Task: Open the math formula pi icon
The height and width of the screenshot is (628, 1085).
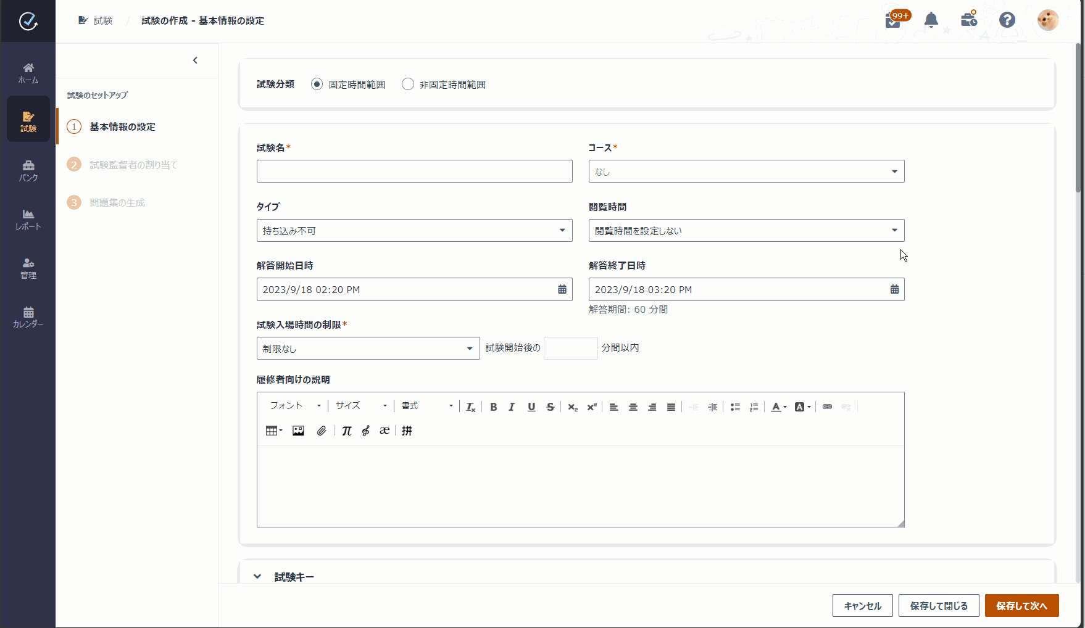Action: point(346,431)
